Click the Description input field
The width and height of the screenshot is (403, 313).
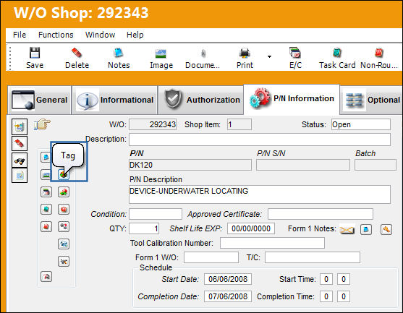(x=260, y=140)
